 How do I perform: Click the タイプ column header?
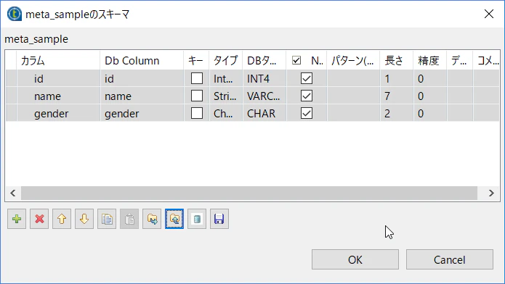(226, 60)
